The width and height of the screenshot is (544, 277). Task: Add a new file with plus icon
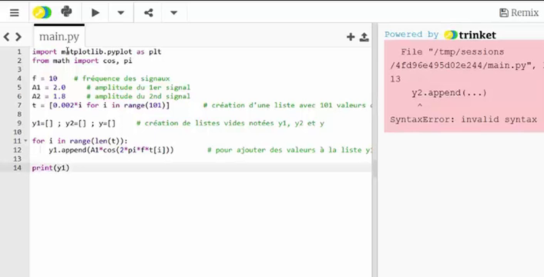(350, 37)
